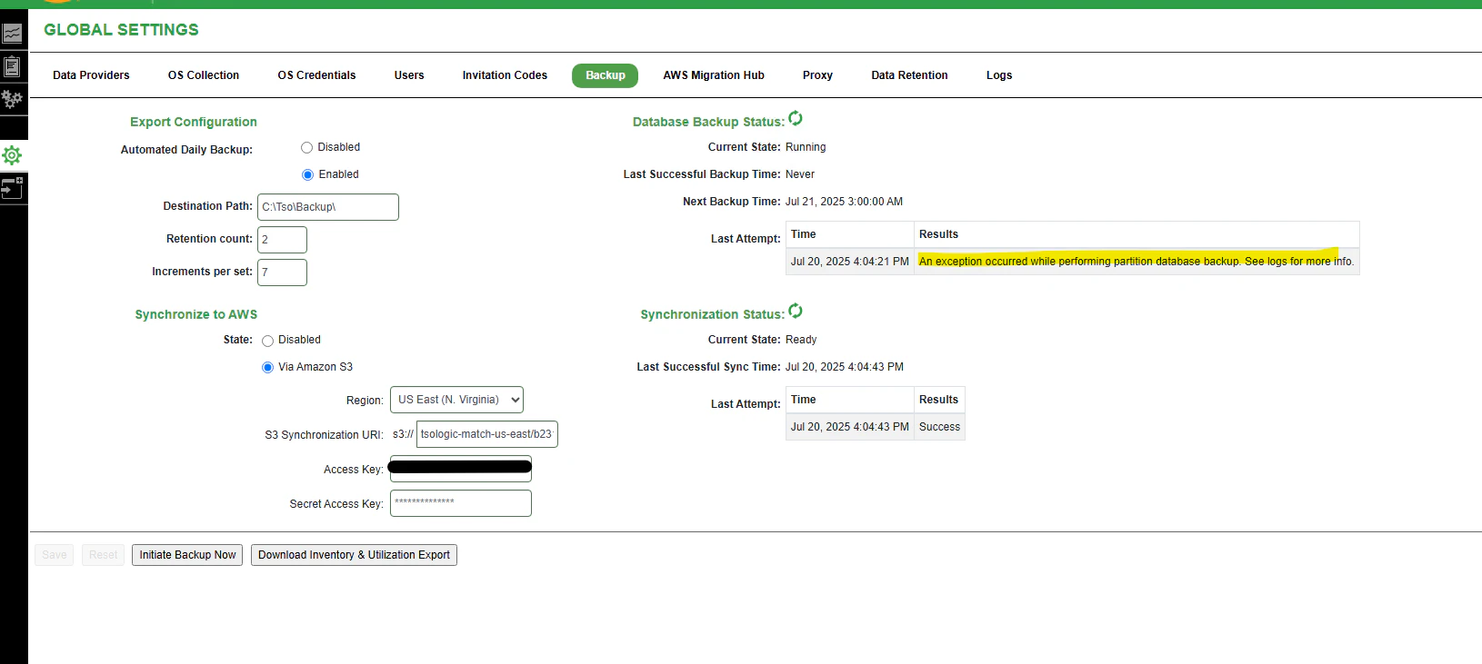Click the Save button
This screenshot has height=664, width=1482.
[x=55, y=555]
